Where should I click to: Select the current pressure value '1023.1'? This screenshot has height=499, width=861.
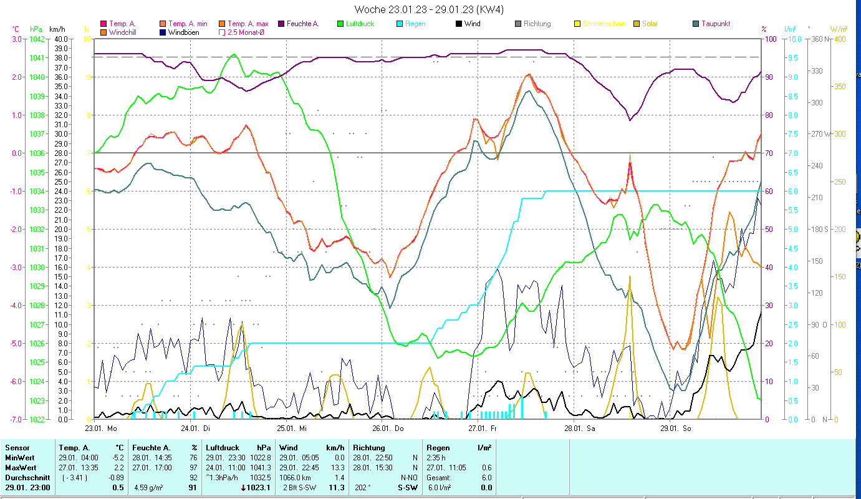click(259, 488)
